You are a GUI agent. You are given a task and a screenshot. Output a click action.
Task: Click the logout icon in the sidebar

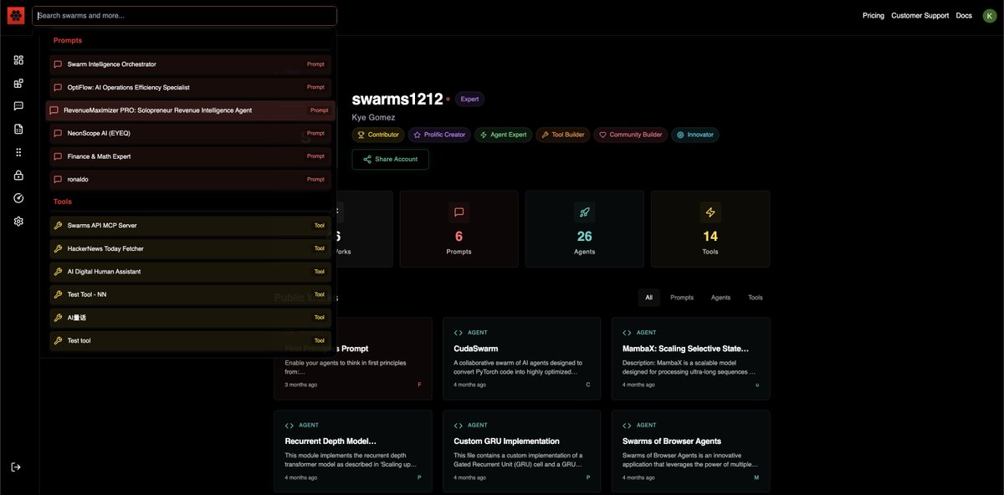point(17,467)
